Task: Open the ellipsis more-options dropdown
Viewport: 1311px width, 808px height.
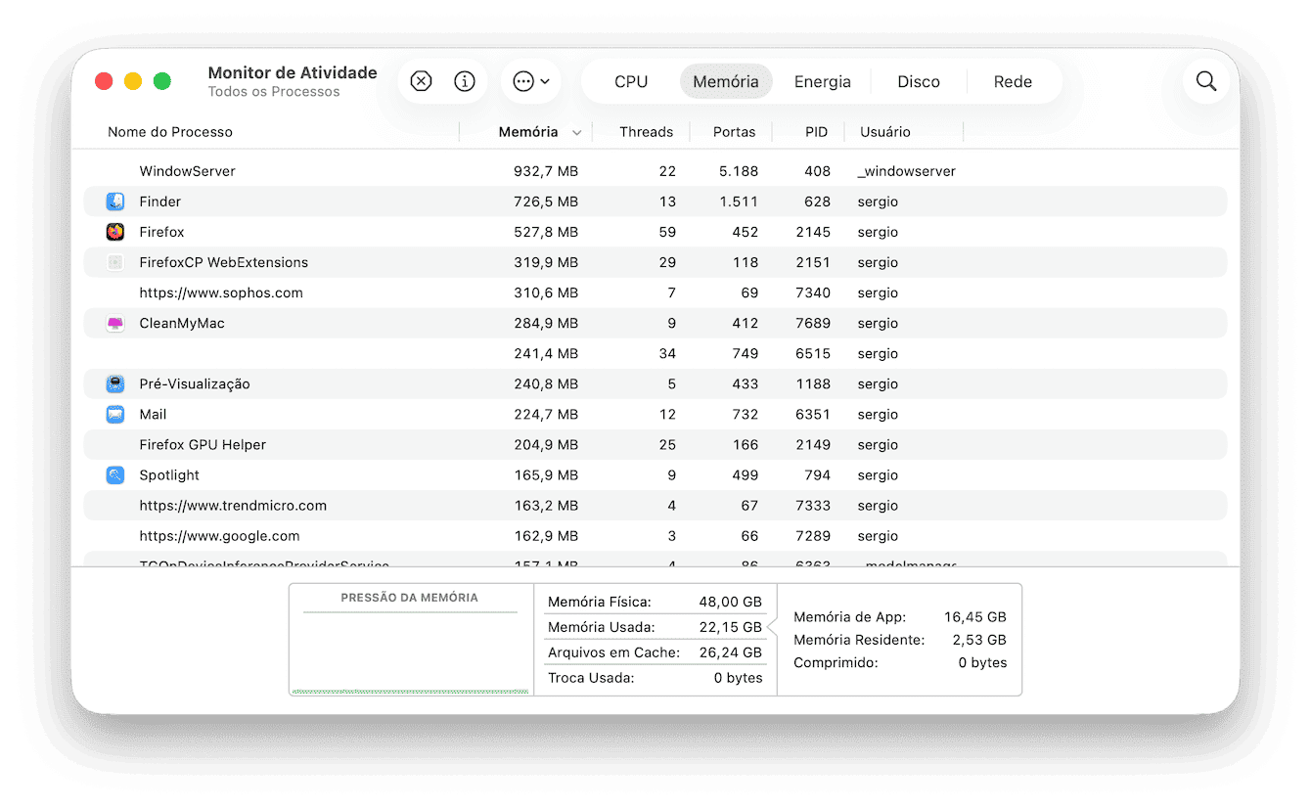Action: [531, 81]
